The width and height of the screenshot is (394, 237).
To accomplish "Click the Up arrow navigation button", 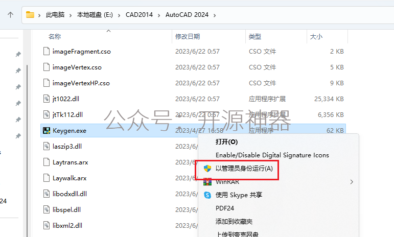I will 10,15.
